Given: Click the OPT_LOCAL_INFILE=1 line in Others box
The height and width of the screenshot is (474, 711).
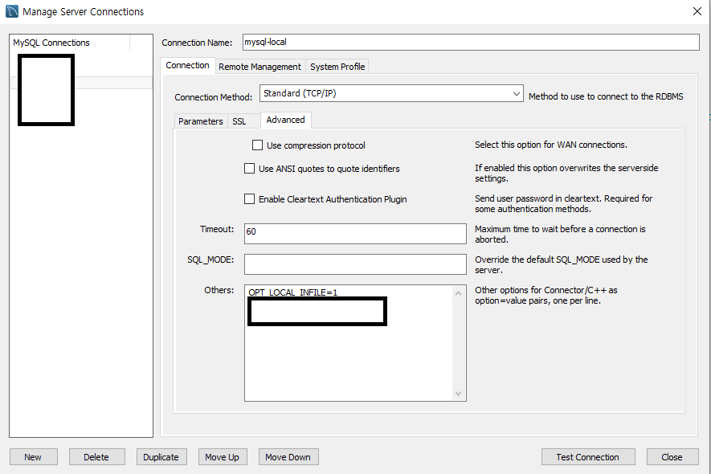Looking at the screenshot, I should click(293, 292).
